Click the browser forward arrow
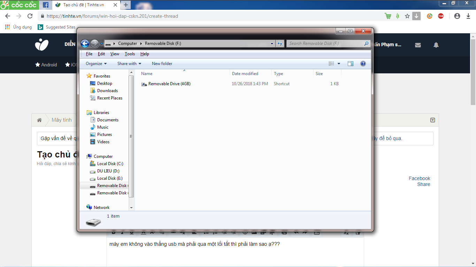 [x=19, y=16]
